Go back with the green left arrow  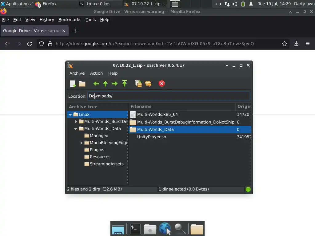point(96,84)
